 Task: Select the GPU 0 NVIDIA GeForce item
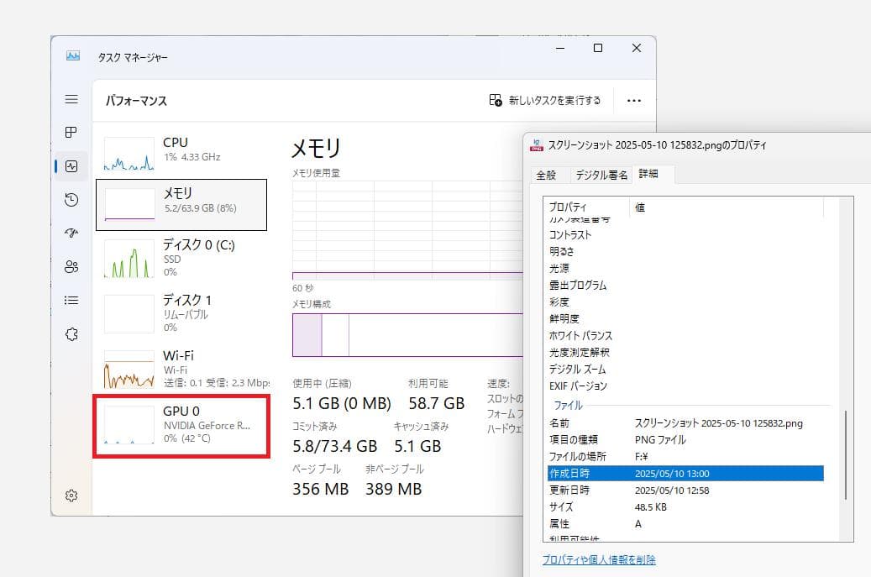click(x=181, y=426)
